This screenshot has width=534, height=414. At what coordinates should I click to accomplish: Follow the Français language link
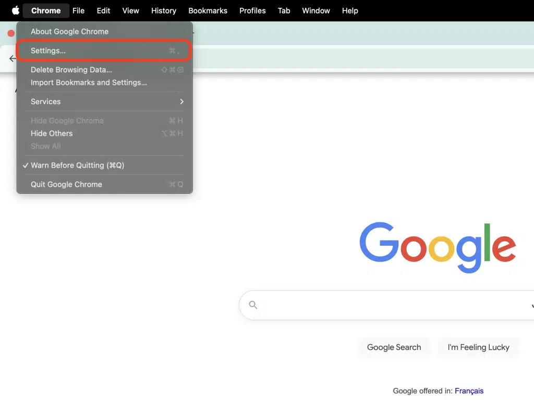click(x=469, y=391)
